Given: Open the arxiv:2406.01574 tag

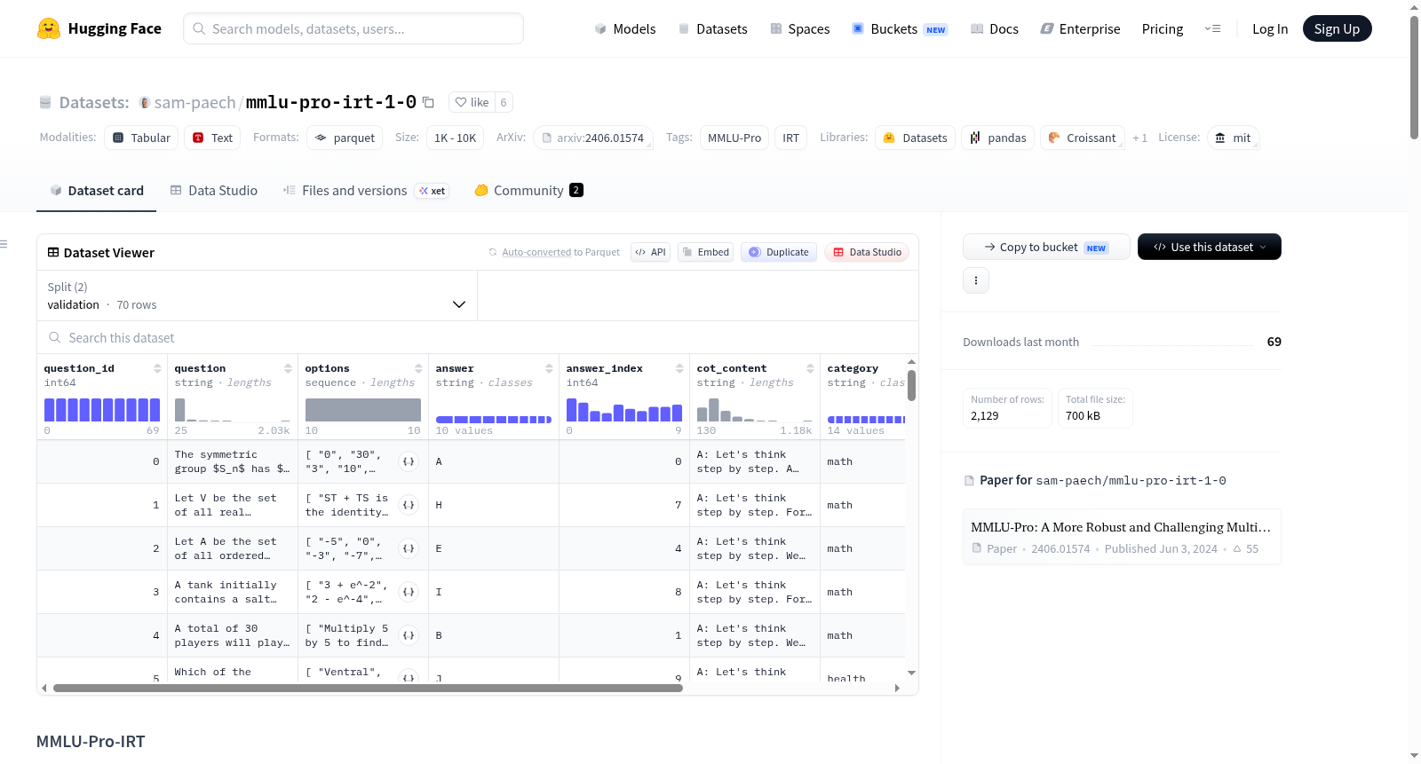Looking at the screenshot, I should [592, 138].
